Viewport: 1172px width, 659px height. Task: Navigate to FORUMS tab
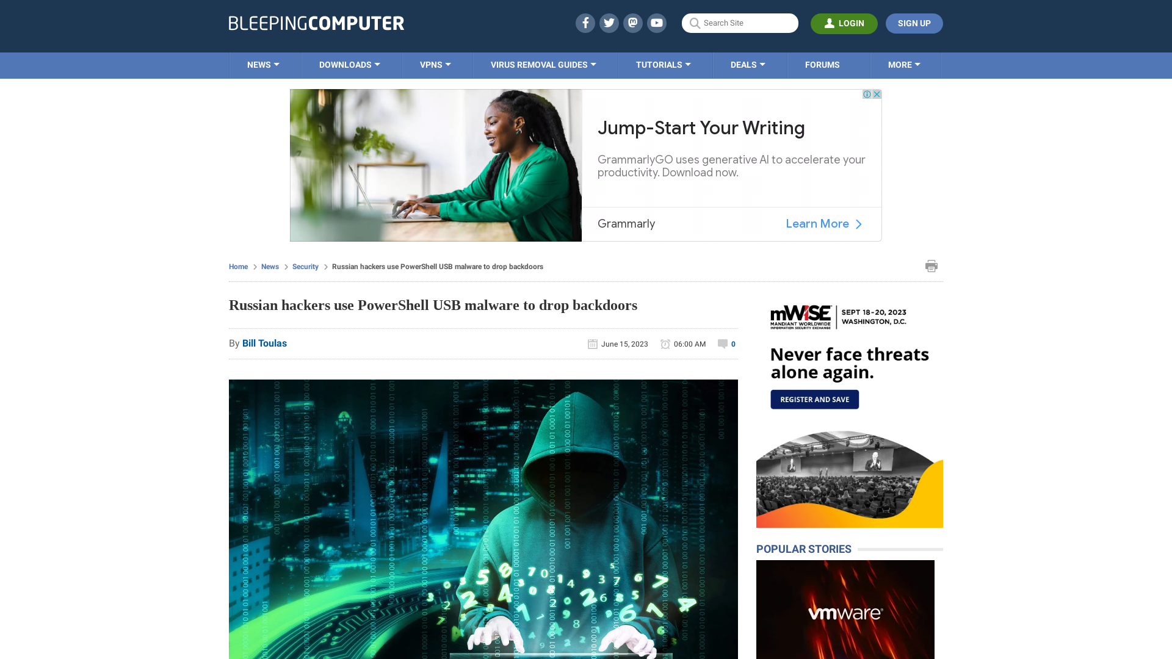tap(822, 64)
